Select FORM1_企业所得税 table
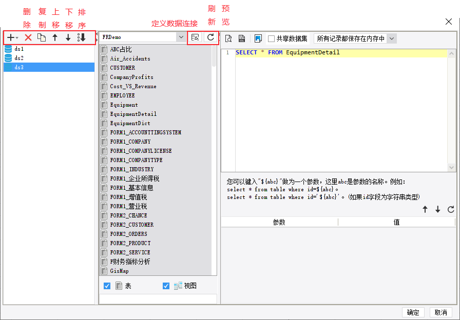 156,178
